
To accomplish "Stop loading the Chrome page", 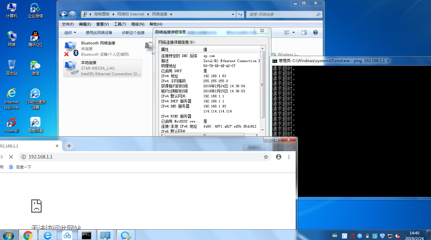I will point(11,157).
